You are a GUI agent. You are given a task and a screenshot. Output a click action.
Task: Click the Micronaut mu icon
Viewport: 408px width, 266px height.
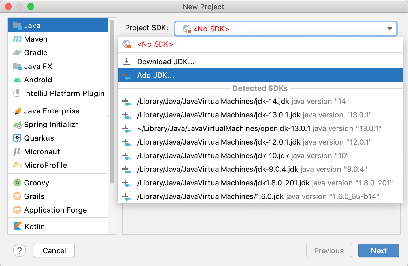[x=17, y=152]
